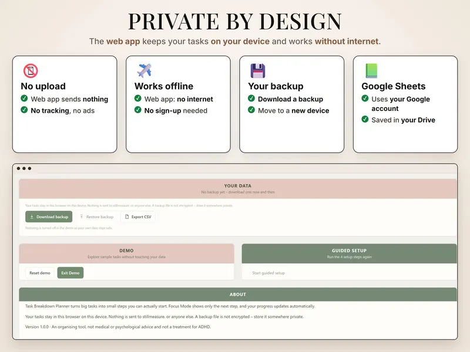Click the 'Download a backup' text
470x352 pixels.
pos(290,99)
